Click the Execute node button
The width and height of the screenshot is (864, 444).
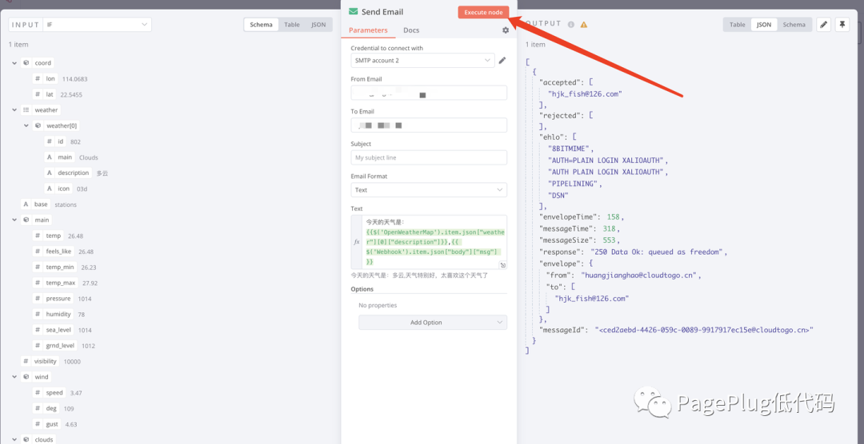click(x=483, y=12)
